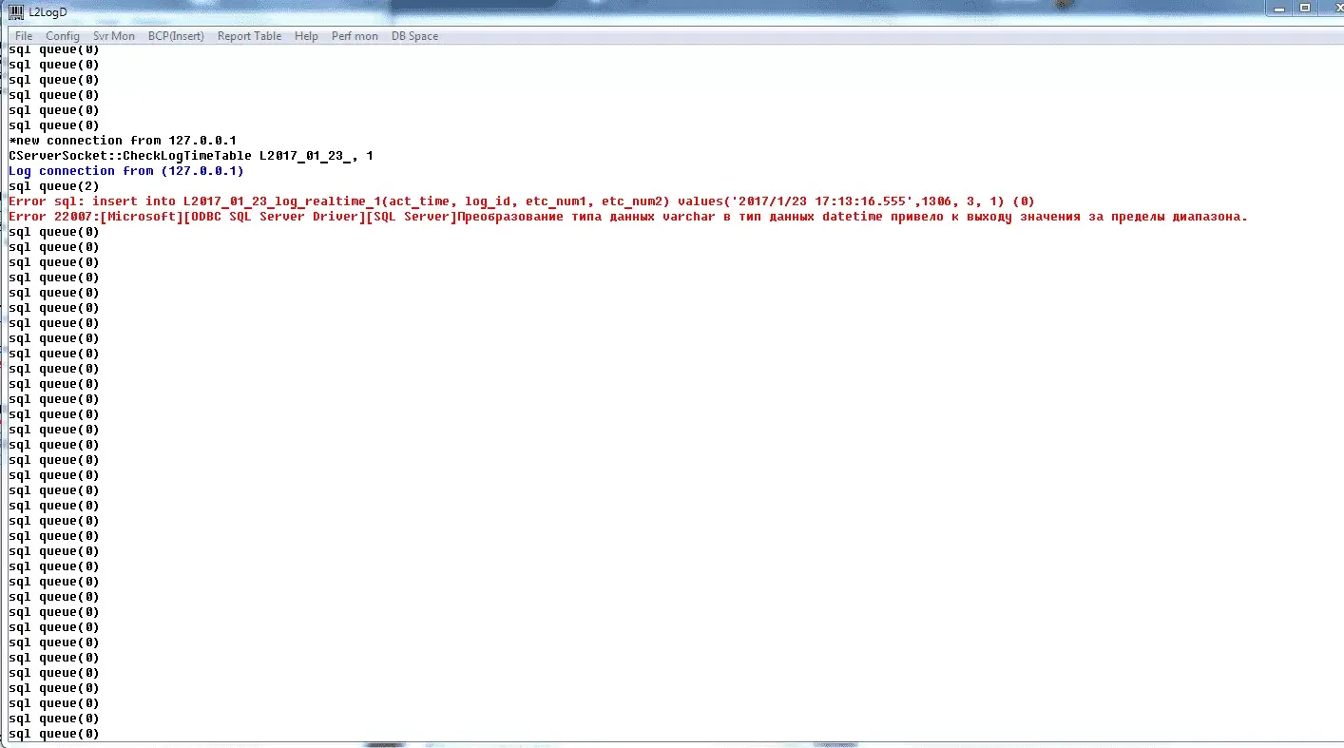Click the '*new connection from 127.0.0.1' log line
This screenshot has width=1344, height=748.
click(123, 141)
